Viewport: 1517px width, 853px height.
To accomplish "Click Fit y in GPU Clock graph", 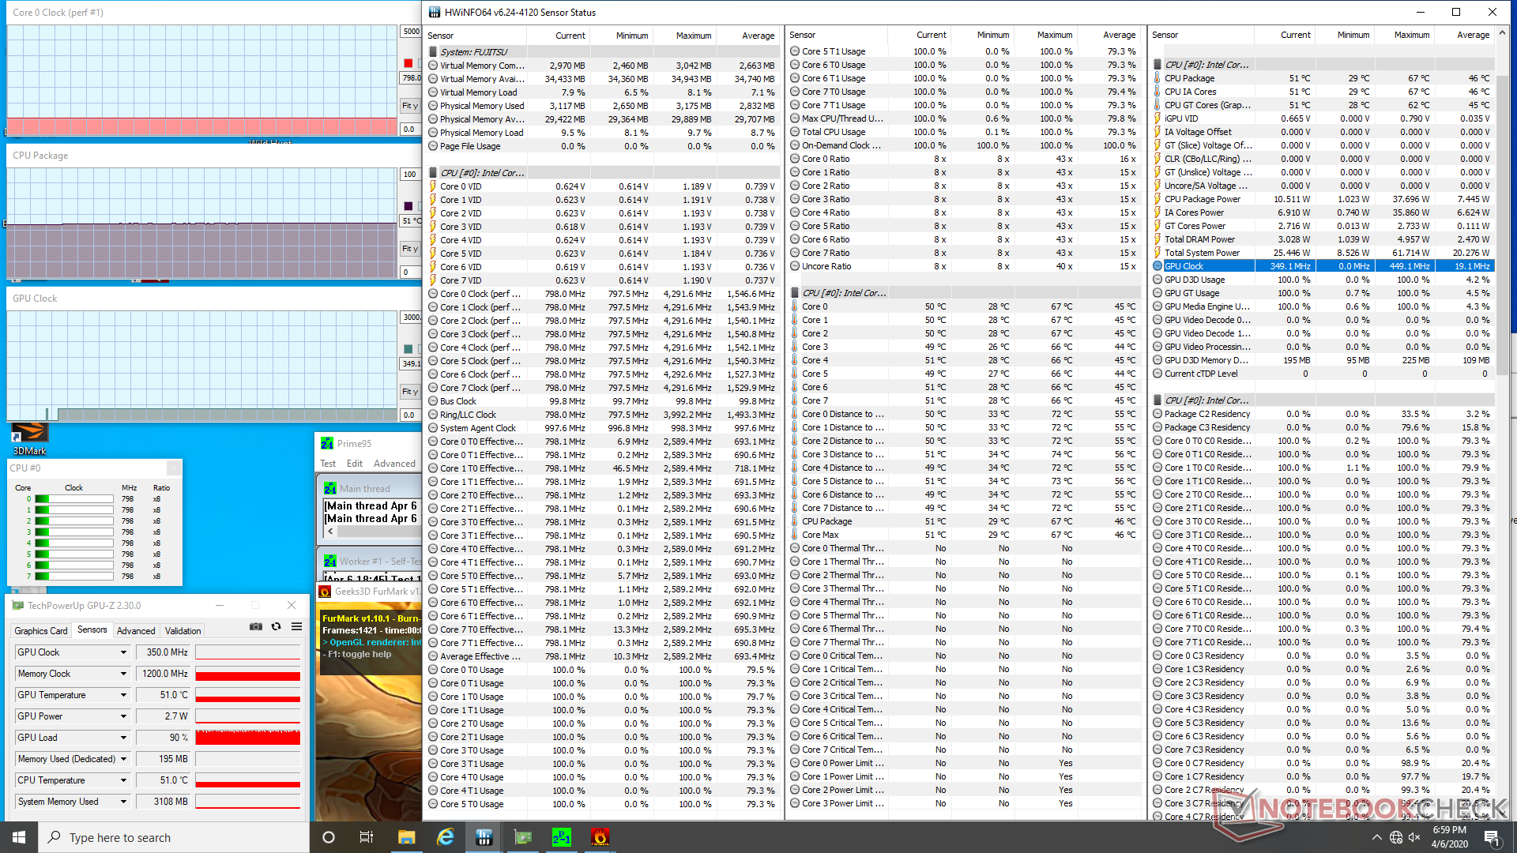I will pyautogui.click(x=410, y=392).
